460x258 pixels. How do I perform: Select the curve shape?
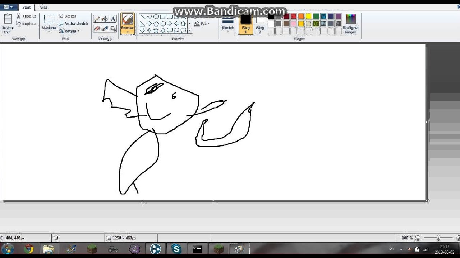(x=149, y=17)
